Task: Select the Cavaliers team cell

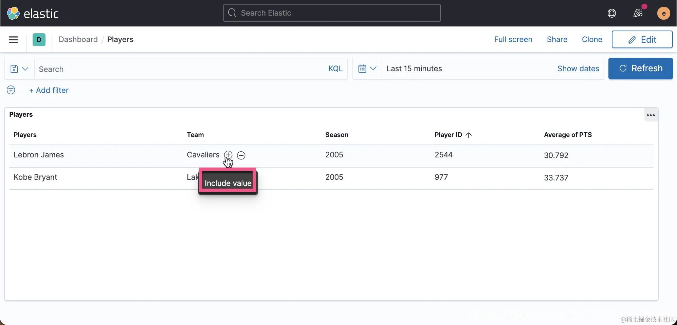Action: pos(203,155)
